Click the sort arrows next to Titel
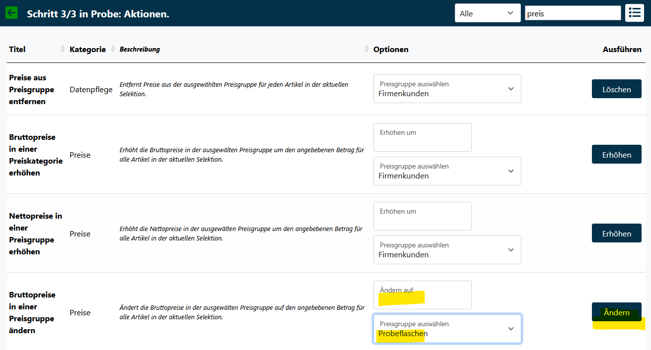 [x=63, y=49]
